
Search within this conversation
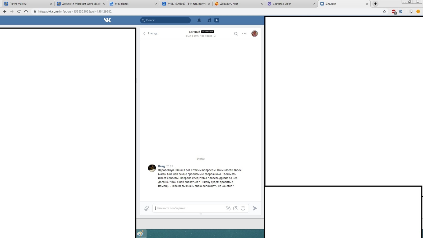click(236, 34)
